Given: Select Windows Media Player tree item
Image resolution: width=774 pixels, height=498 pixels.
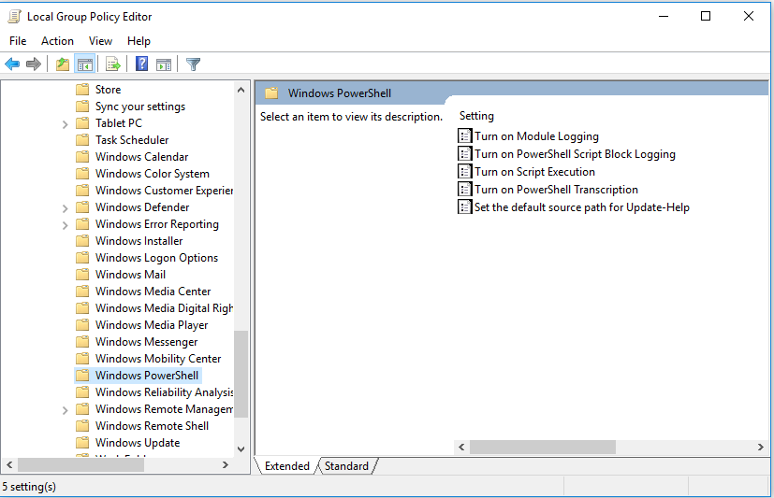Looking at the screenshot, I should [152, 325].
